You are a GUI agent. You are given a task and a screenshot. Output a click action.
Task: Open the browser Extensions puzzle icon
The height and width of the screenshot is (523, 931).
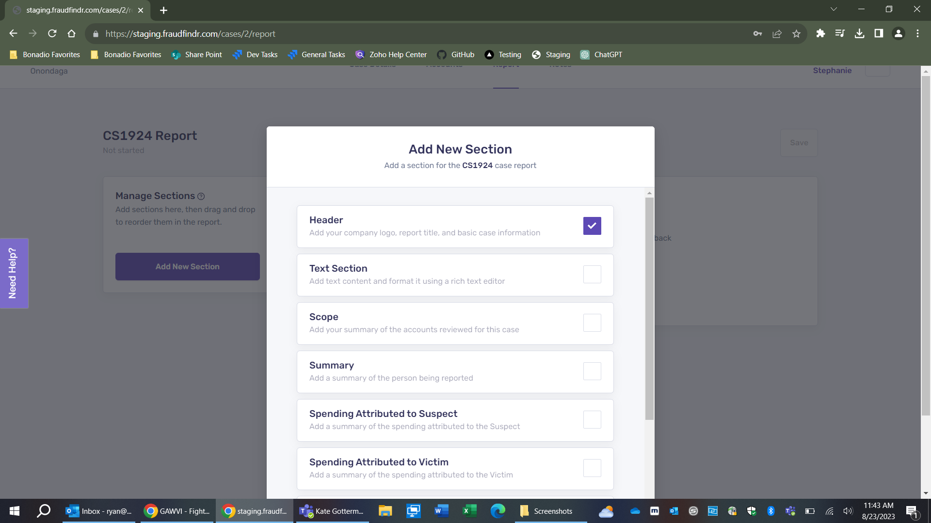(x=820, y=33)
